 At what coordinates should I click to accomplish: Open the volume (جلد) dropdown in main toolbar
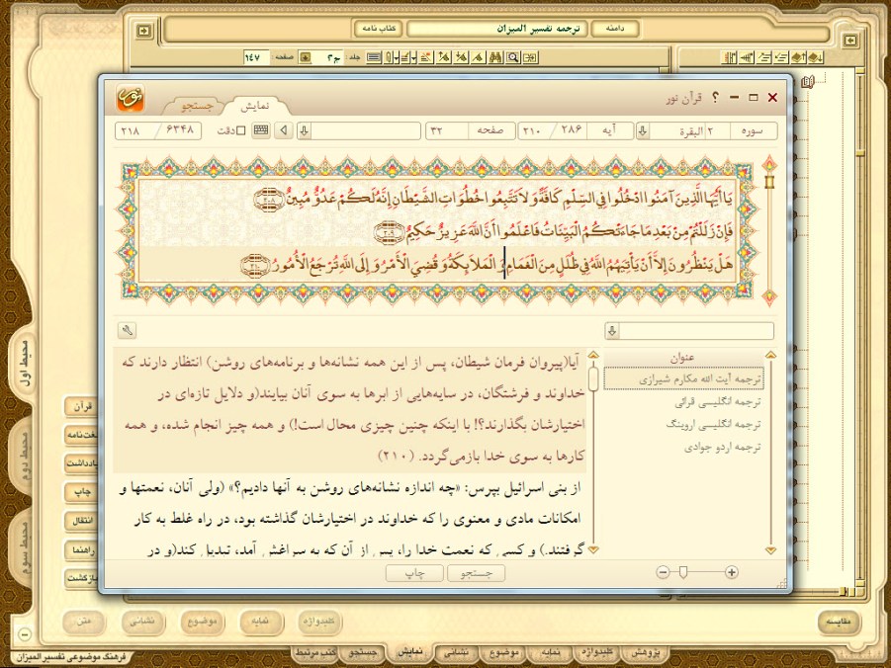pos(306,57)
